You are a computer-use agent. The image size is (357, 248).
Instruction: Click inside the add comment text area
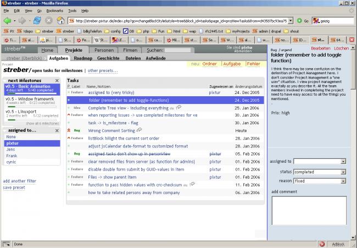309,211
